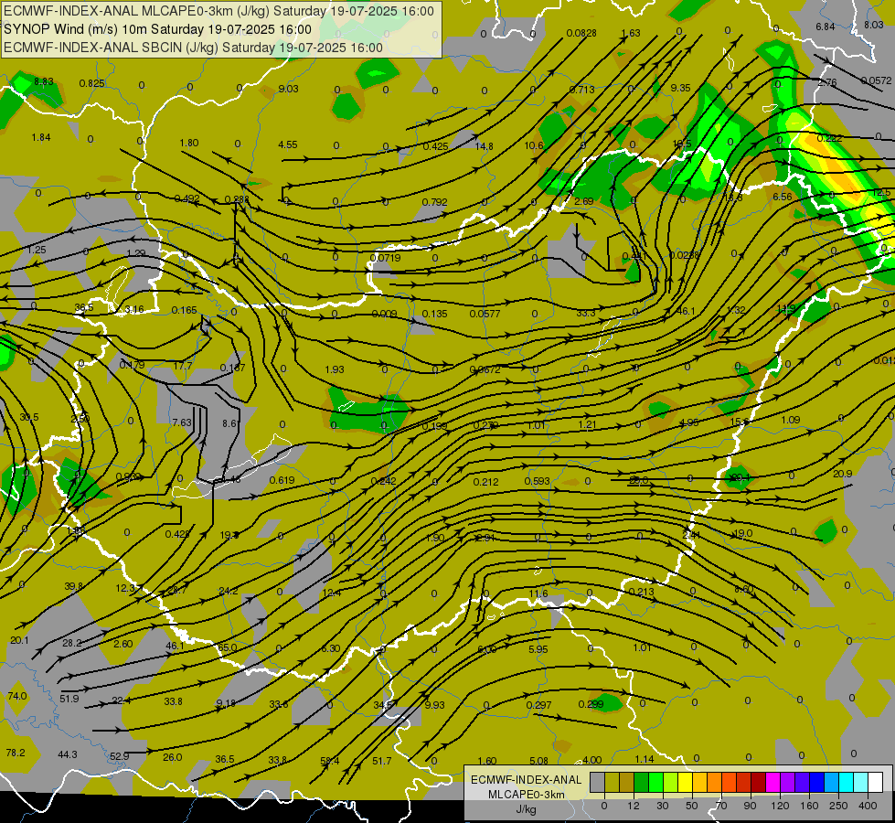Click the grid value 39.8

[x=74, y=586]
